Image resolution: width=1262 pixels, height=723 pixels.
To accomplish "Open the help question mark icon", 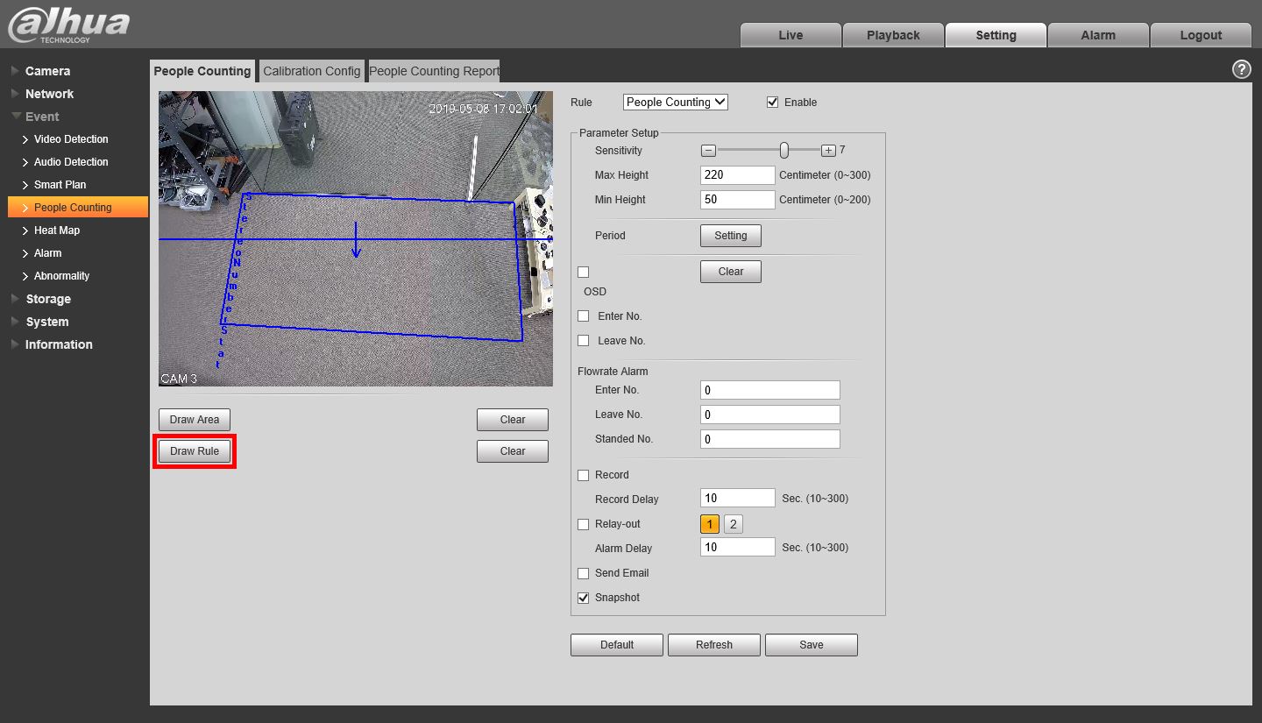I will tap(1241, 70).
